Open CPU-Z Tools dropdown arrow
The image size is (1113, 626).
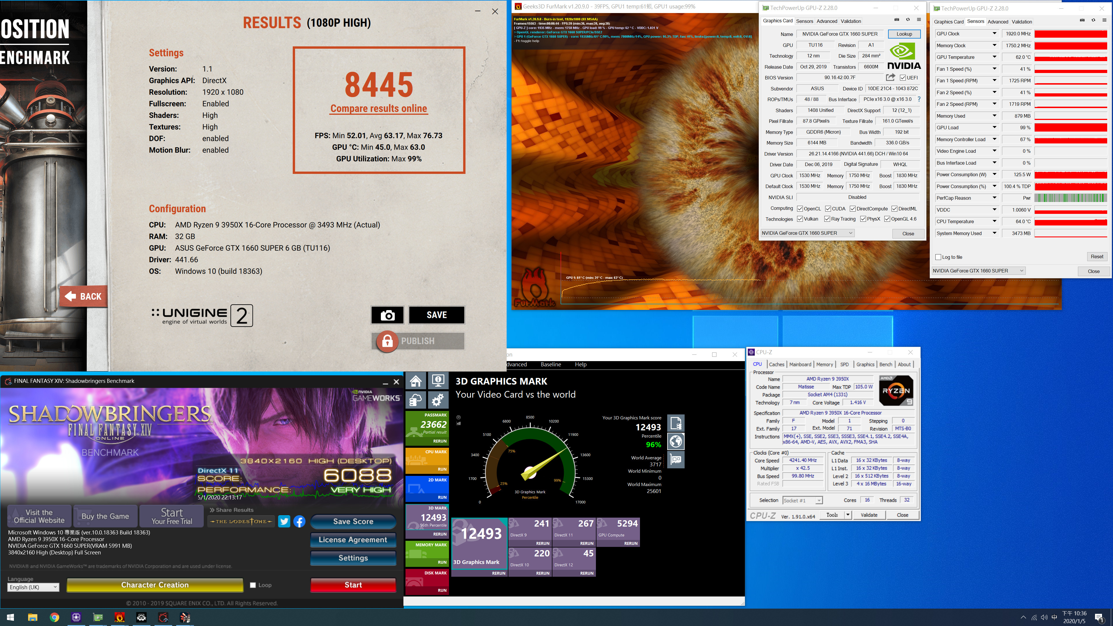click(x=848, y=515)
